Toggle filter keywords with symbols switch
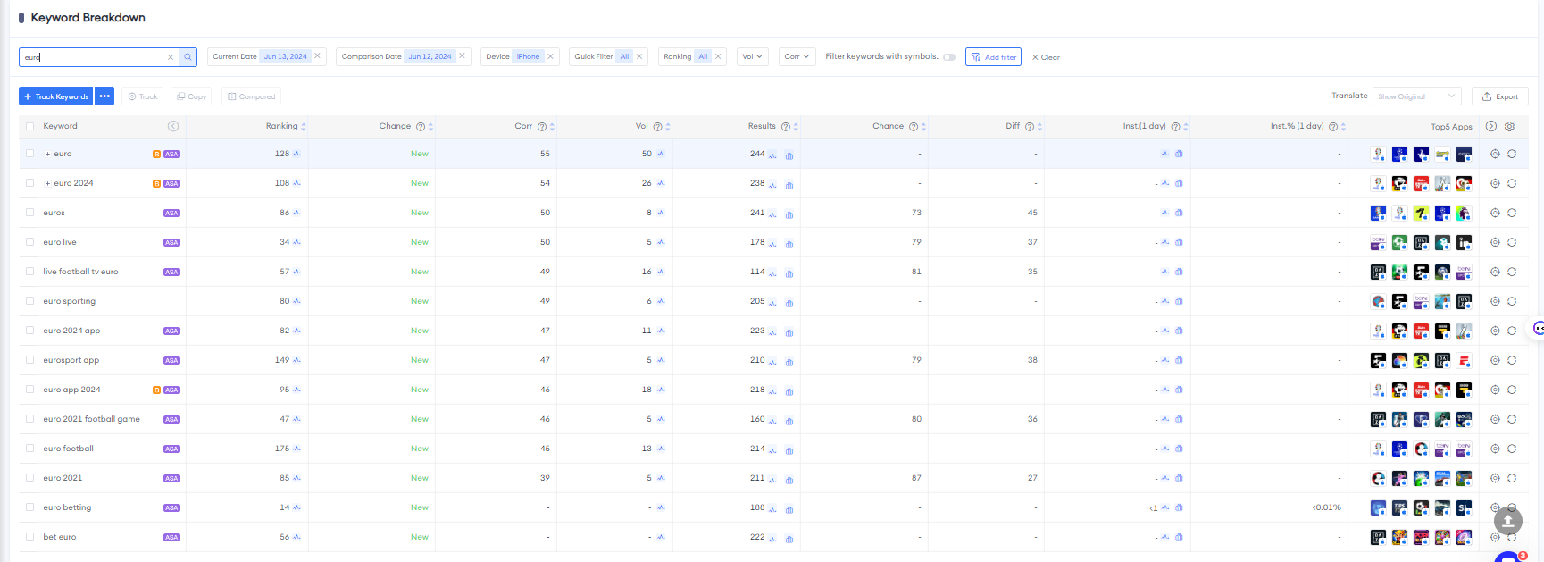Viewport: 1544px width, 562px height. 949,57
